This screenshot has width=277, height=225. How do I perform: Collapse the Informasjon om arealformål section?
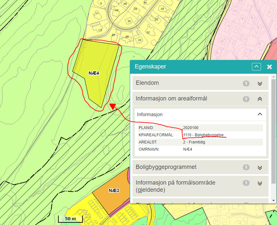[260, 99]
